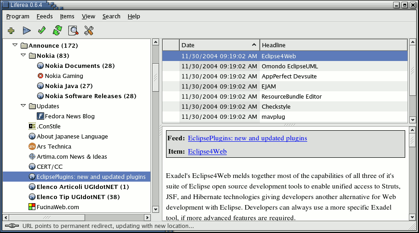Click feed list horizontal scroll left arrow

[6, 217]
